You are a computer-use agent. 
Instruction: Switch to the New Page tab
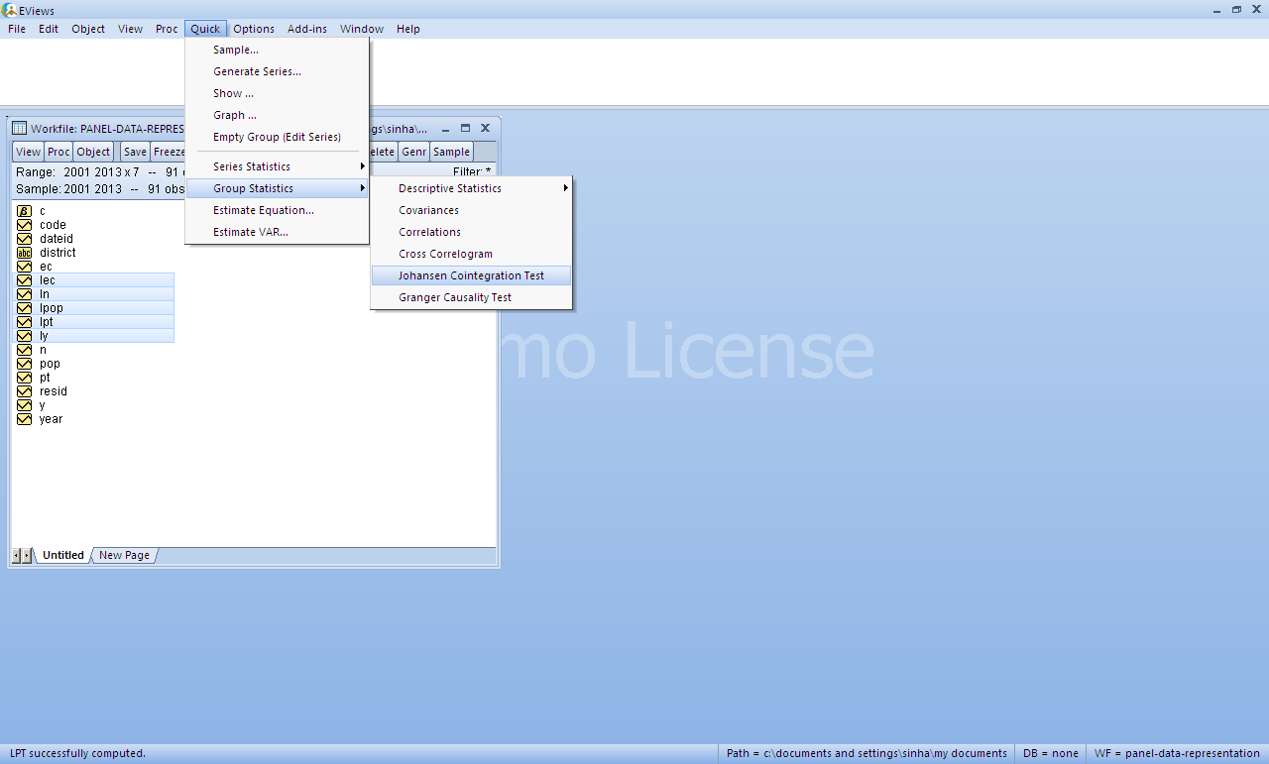(124, 555)
